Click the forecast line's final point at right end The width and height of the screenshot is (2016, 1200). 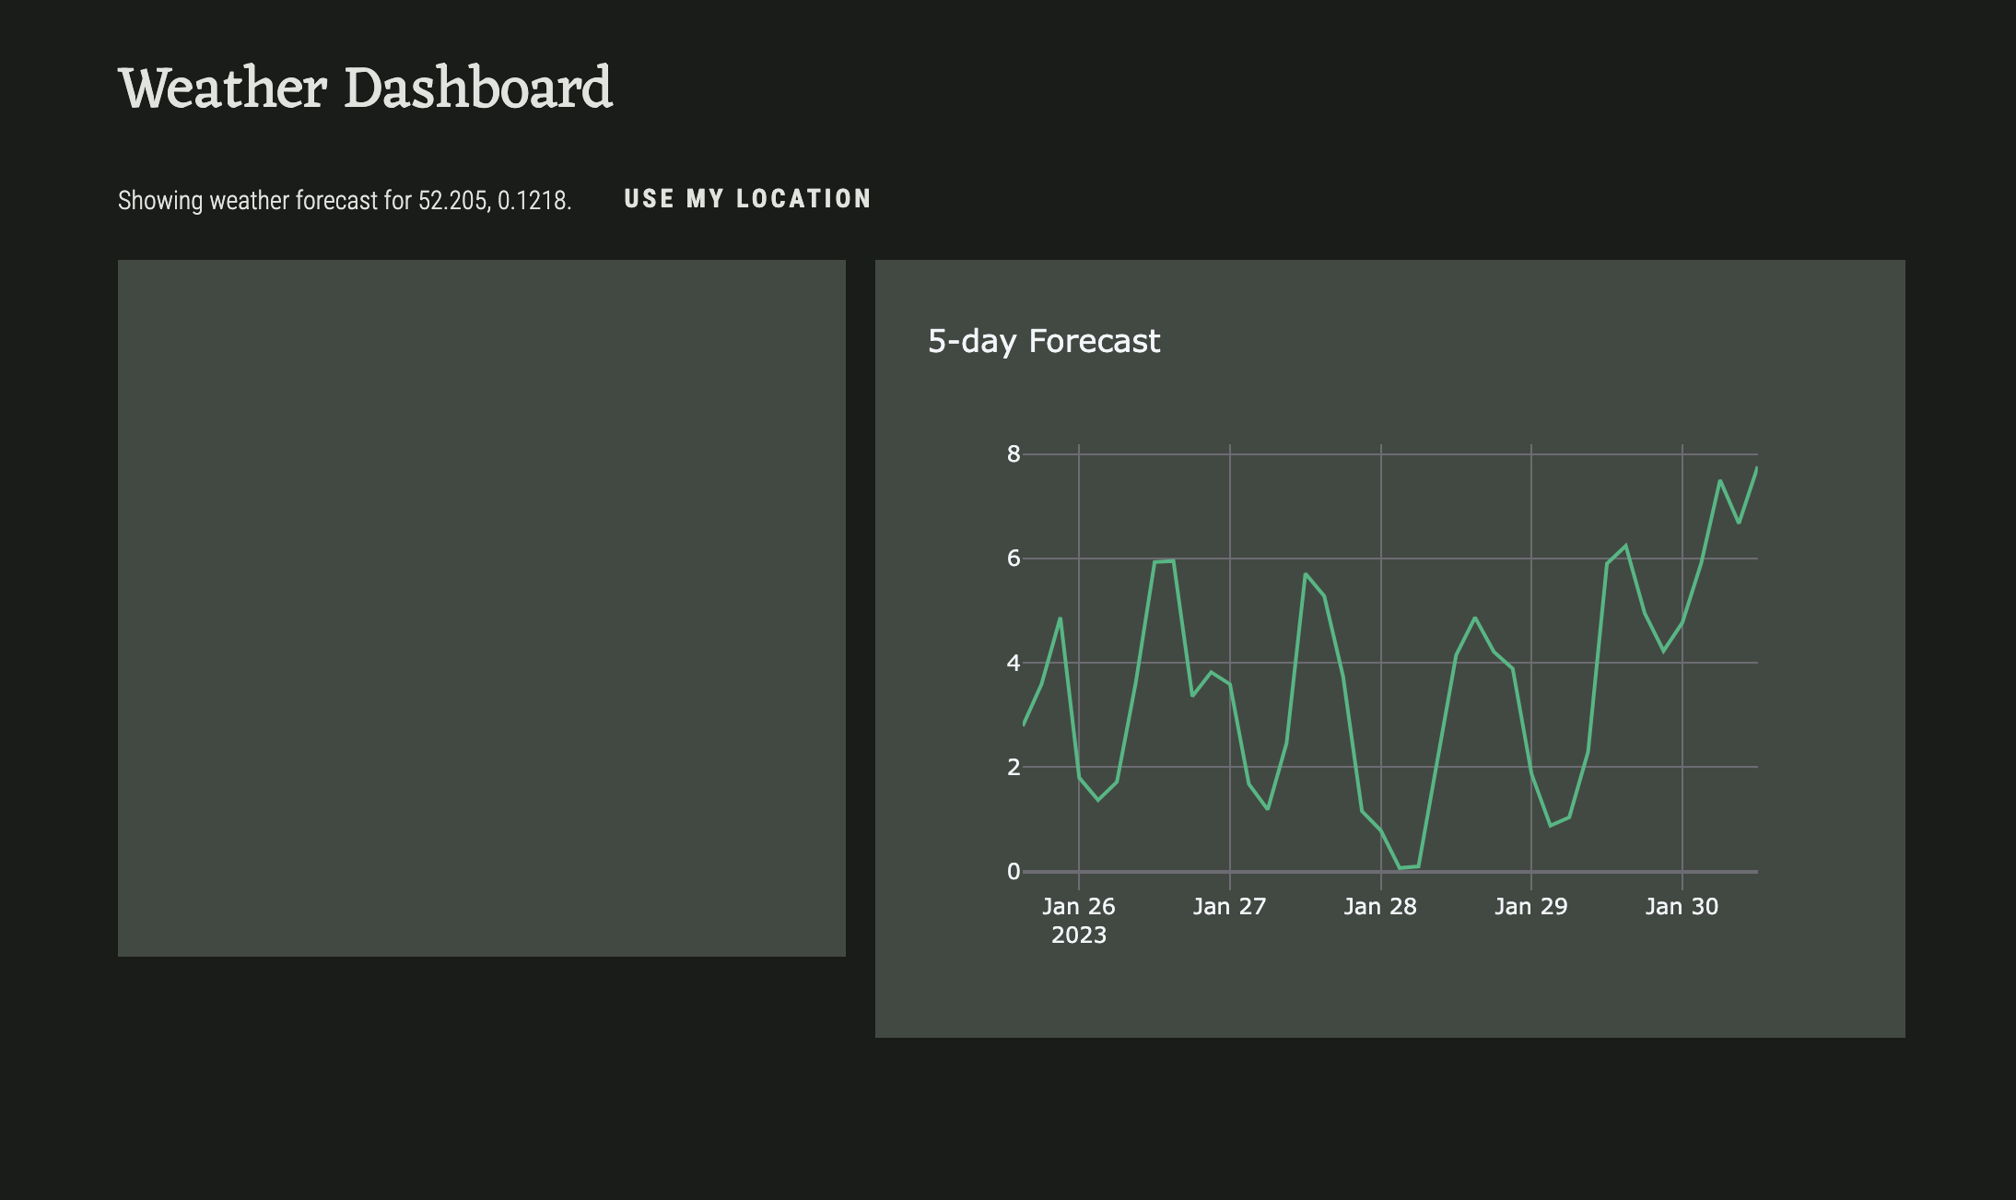point(1756,468)
